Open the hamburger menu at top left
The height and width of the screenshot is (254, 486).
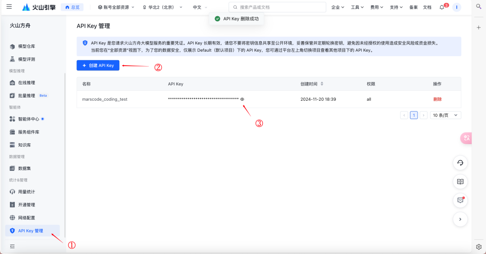tap(9, 6)
